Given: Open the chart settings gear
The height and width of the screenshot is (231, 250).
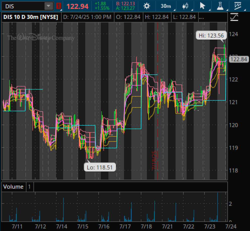Looking at the screenshot, I should 147,6.
